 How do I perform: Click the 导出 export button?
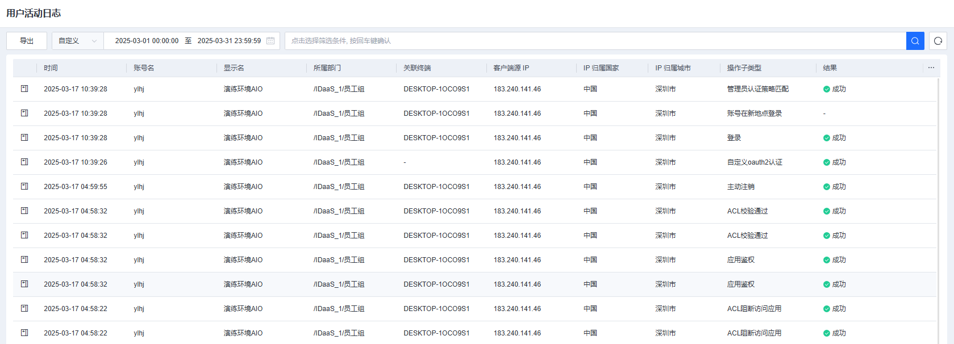[x=27, y=41]
